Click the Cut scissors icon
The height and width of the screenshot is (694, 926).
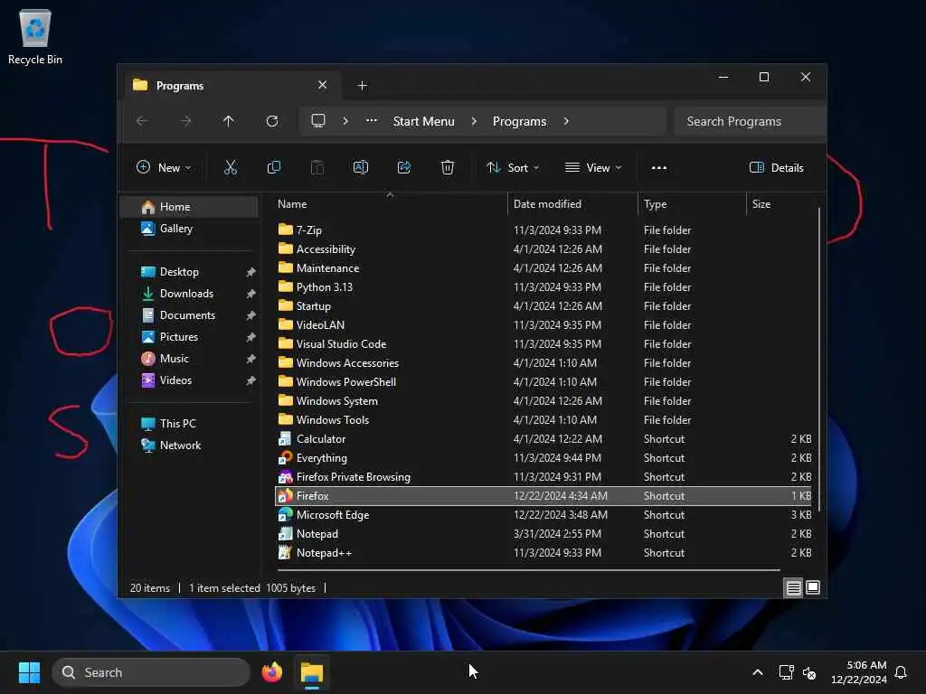click(231, 167)
